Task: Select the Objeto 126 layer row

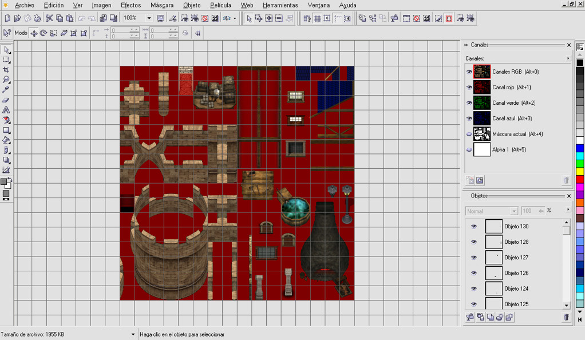Action: [514, 273]
